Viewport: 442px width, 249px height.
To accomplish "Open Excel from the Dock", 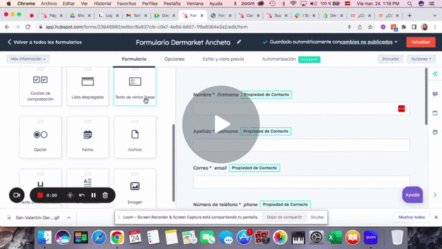I will point(334,237).
